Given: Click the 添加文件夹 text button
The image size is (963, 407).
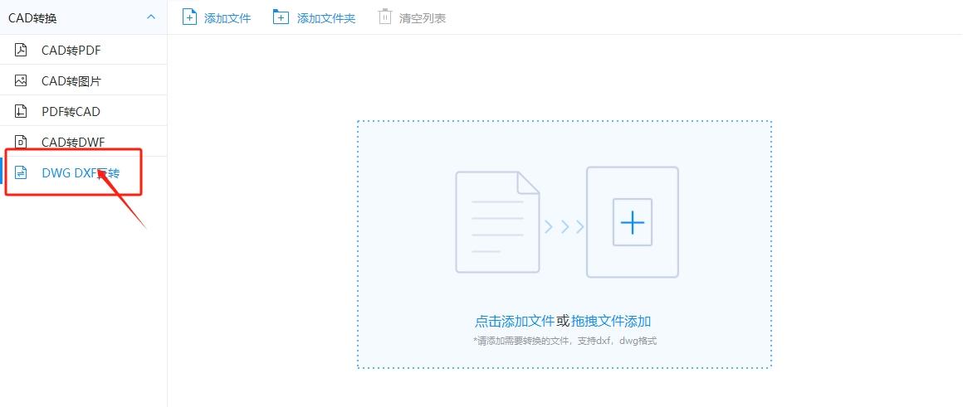Looking at the screenshot, I should click(326, 17).
